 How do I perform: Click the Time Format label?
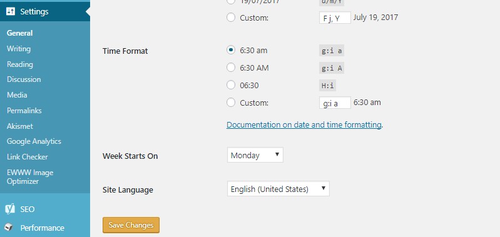[125, 51]
